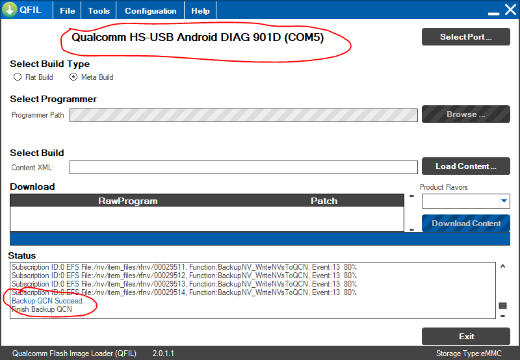Click the Download Content button
The width and height of the screenshot is (520, 360).
(x=465, y=223)
